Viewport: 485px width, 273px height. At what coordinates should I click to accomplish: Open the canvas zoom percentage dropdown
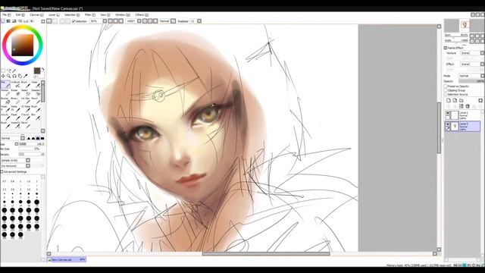click(105, 21)
